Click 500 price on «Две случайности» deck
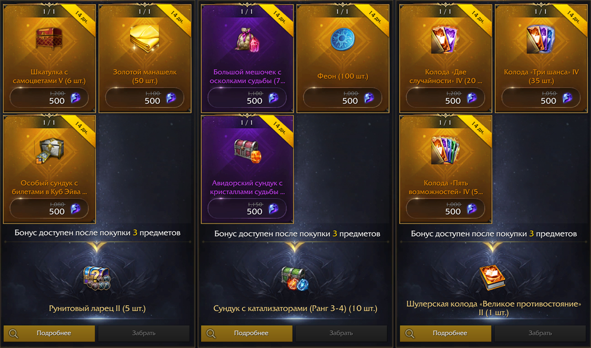This screenshot has width=591, height=348. click(453, 101)
